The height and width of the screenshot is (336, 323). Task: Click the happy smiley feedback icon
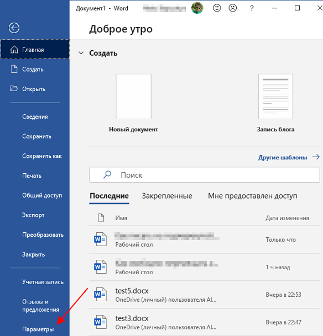(217, 8)
